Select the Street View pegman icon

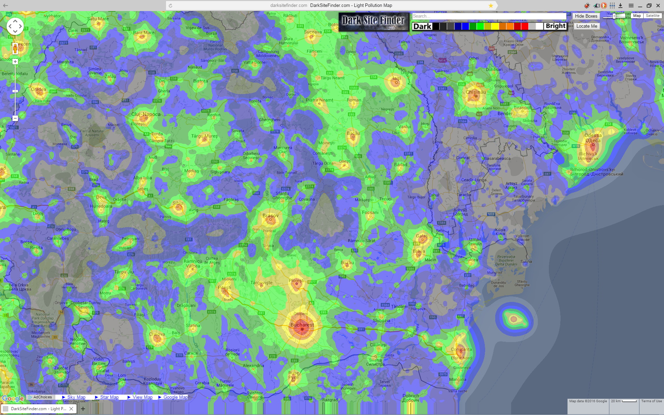point(15,48)
